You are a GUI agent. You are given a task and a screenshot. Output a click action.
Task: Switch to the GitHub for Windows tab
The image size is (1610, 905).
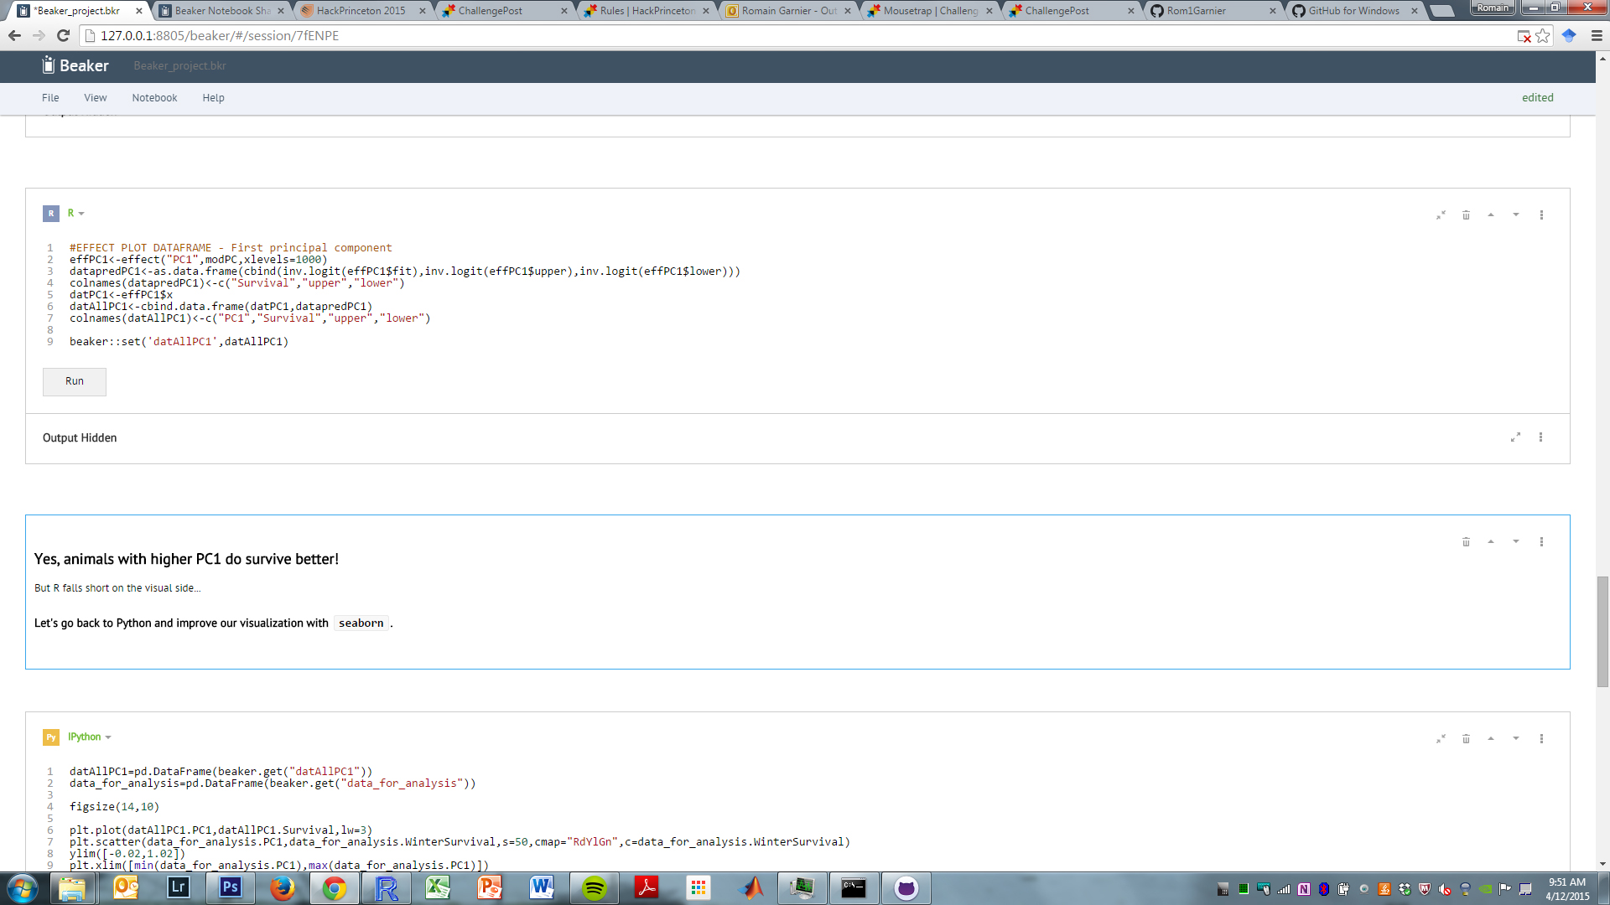click(1353, 11)
